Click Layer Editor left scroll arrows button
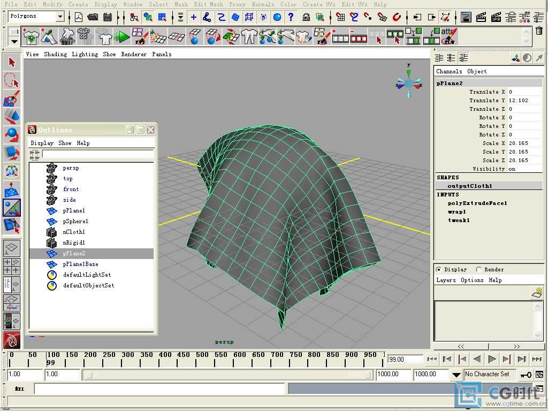This screenshot has height=411, width=548. (x=461, y=346)
